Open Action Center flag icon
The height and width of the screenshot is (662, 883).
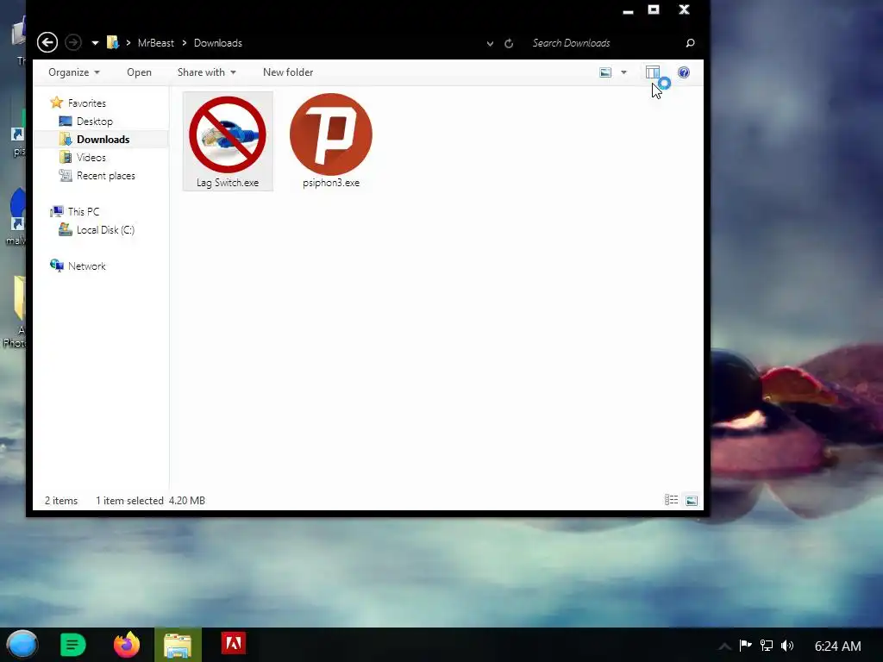[x=746, y=645]
